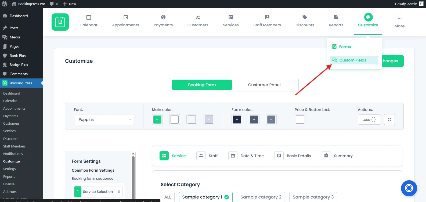Viewport: 426px width, 202px height.
Task: Open the Discounts tag icon
Action: coord(305,17)
